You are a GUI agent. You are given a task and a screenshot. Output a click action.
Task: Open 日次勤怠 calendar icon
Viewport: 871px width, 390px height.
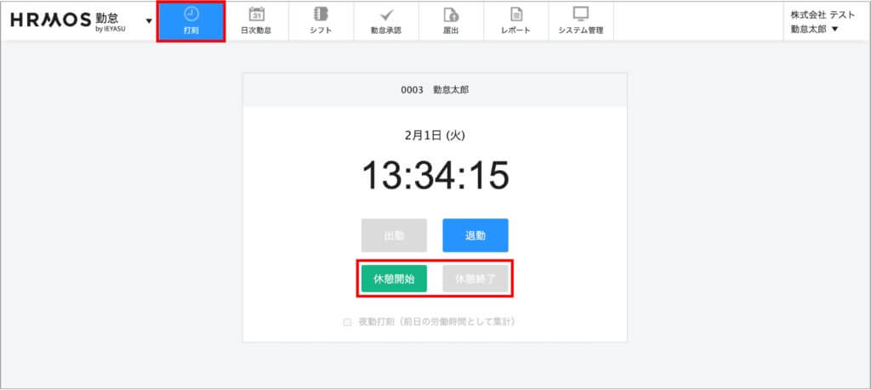click(x=256, y=14)
